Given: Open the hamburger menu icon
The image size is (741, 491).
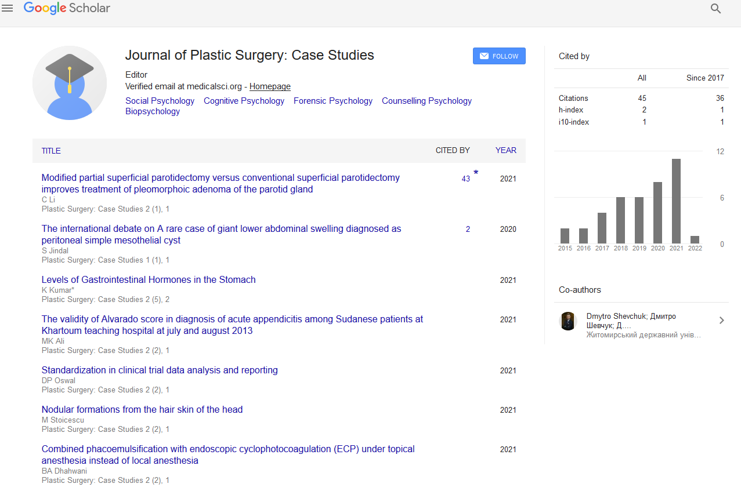Looking at the screenshot, I should pos(8,8).
